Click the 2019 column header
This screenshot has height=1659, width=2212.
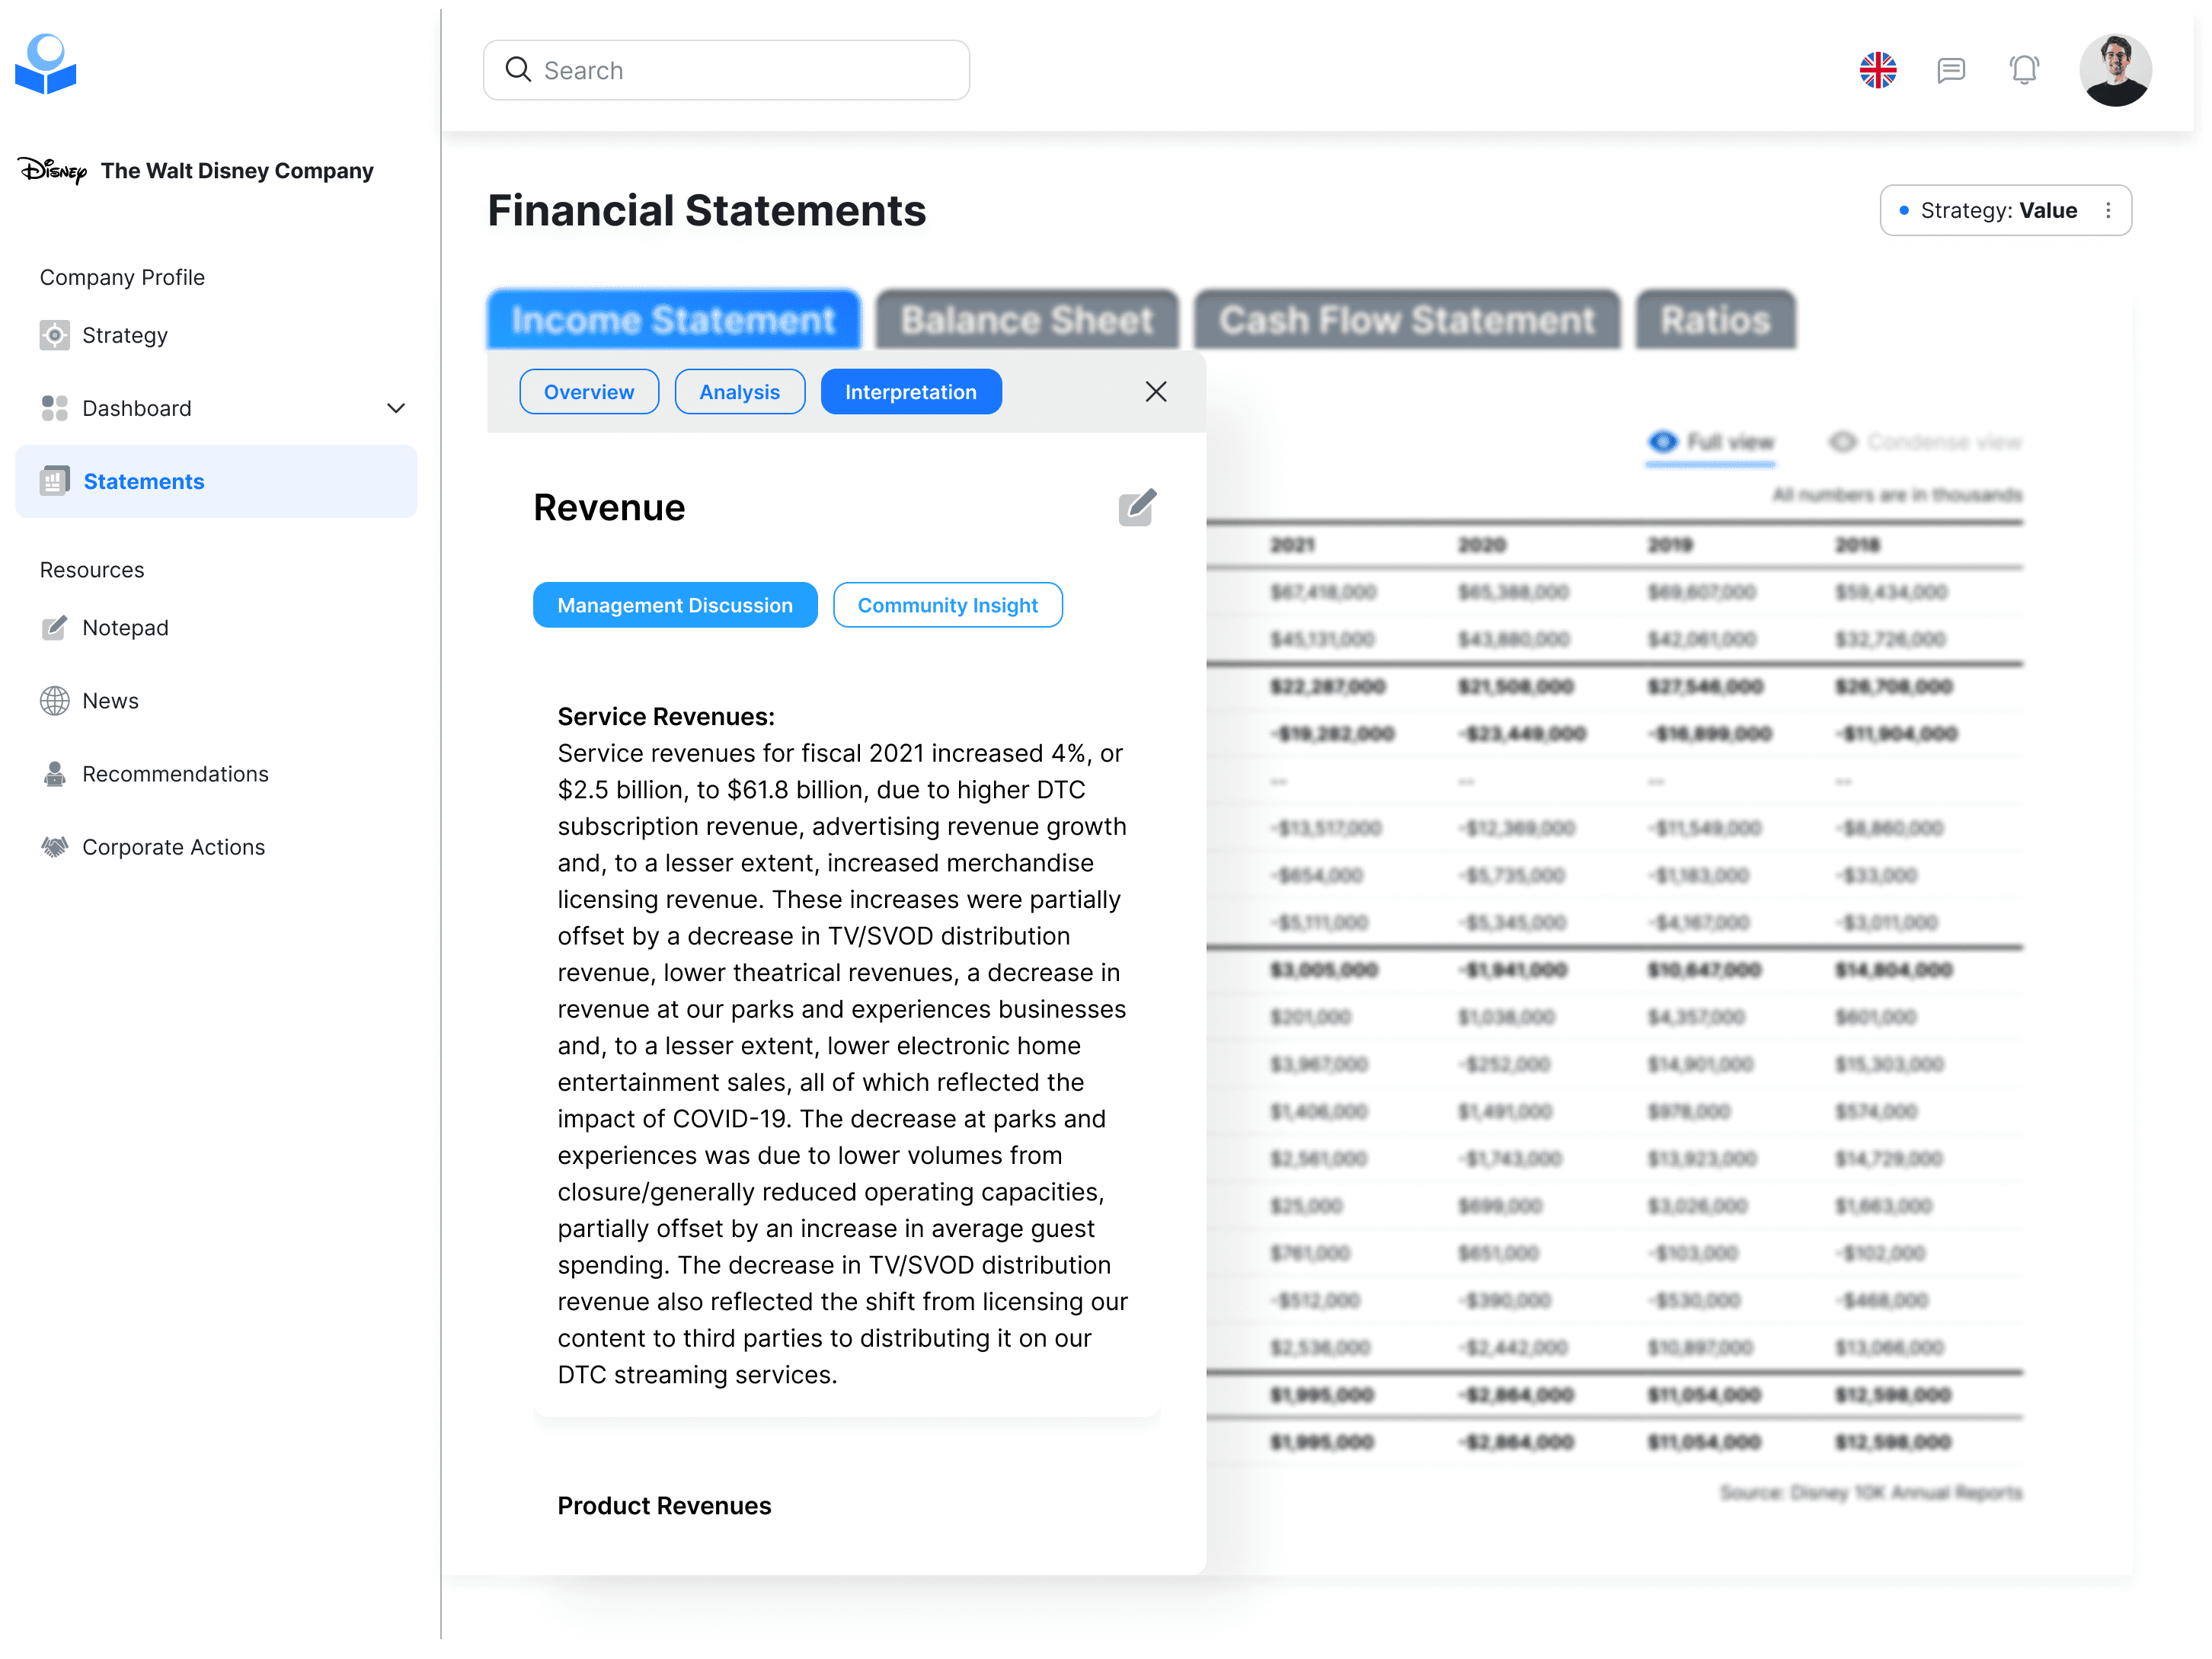coord(1670,545)
